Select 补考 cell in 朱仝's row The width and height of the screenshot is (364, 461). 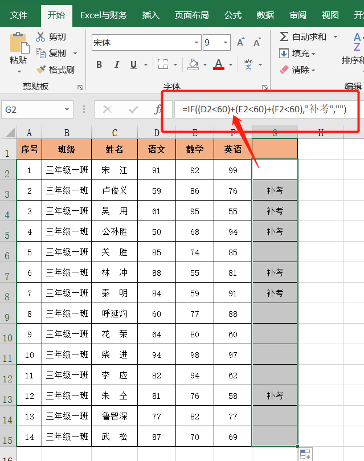click(275, 395)
